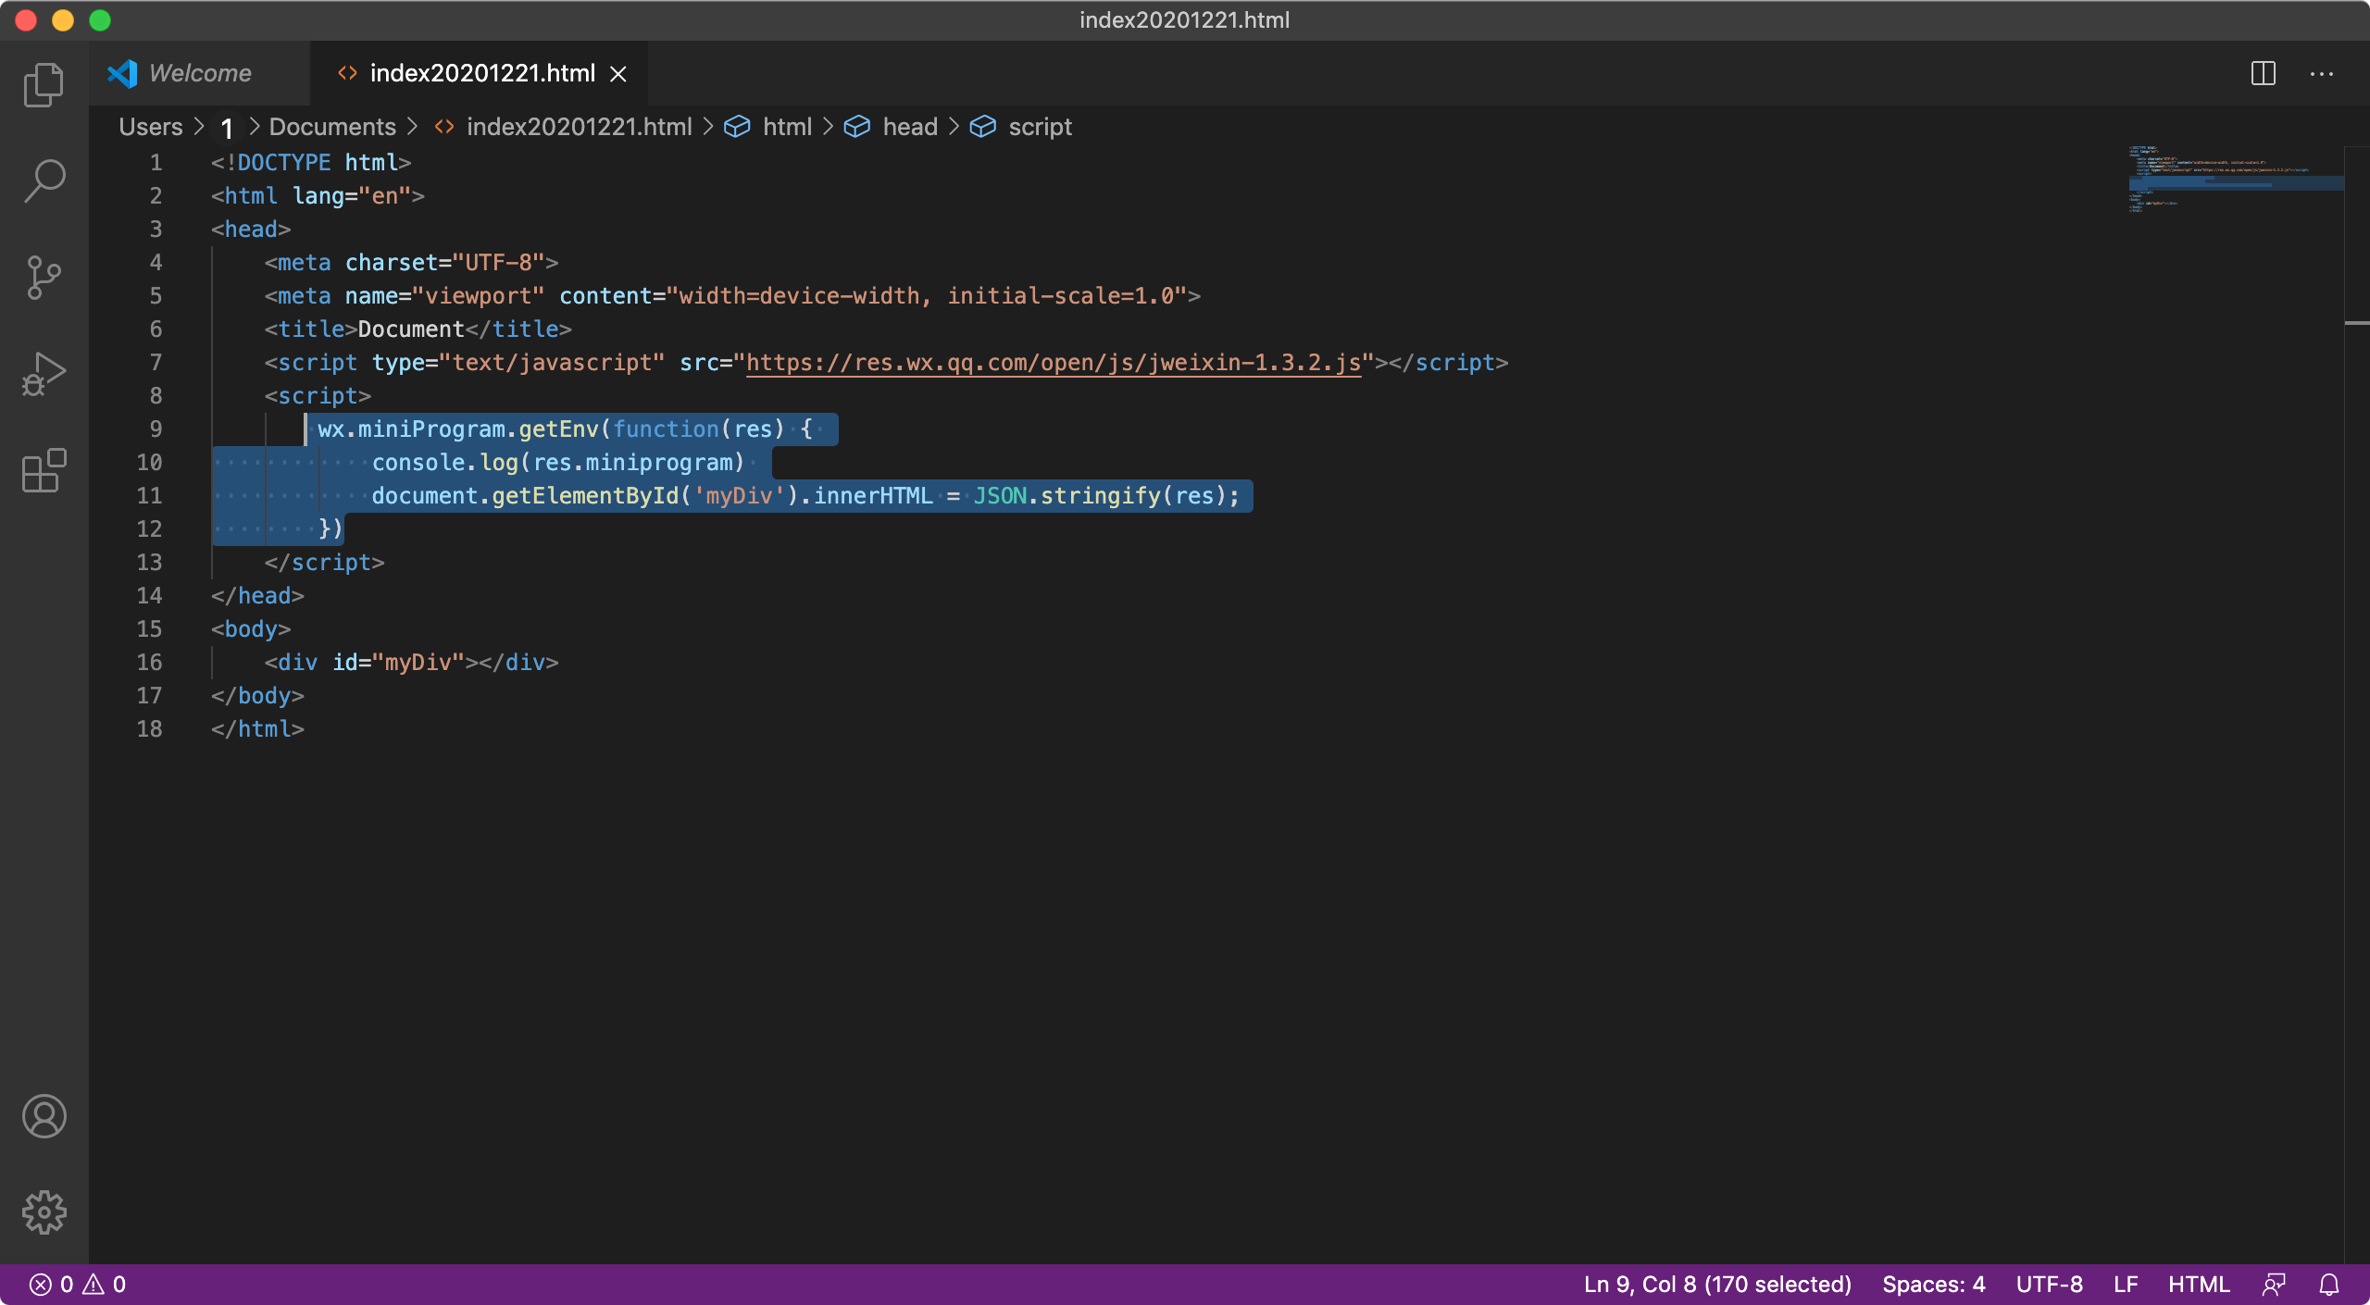Click the Accounts icon

click(44, 1116)
